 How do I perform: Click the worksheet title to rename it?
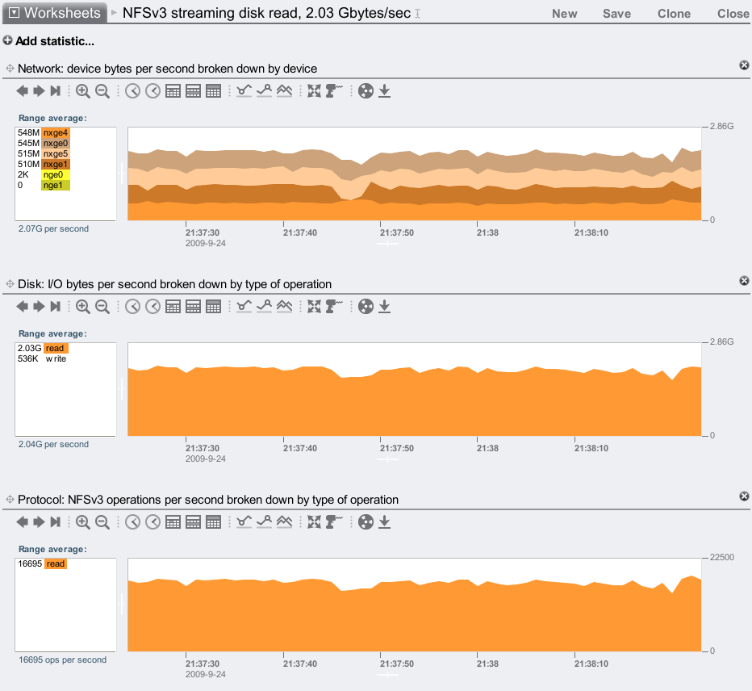tap(266, 14)
